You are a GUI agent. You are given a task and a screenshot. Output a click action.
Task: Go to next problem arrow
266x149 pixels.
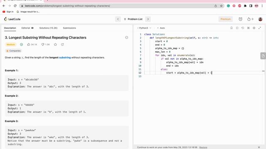148,19
